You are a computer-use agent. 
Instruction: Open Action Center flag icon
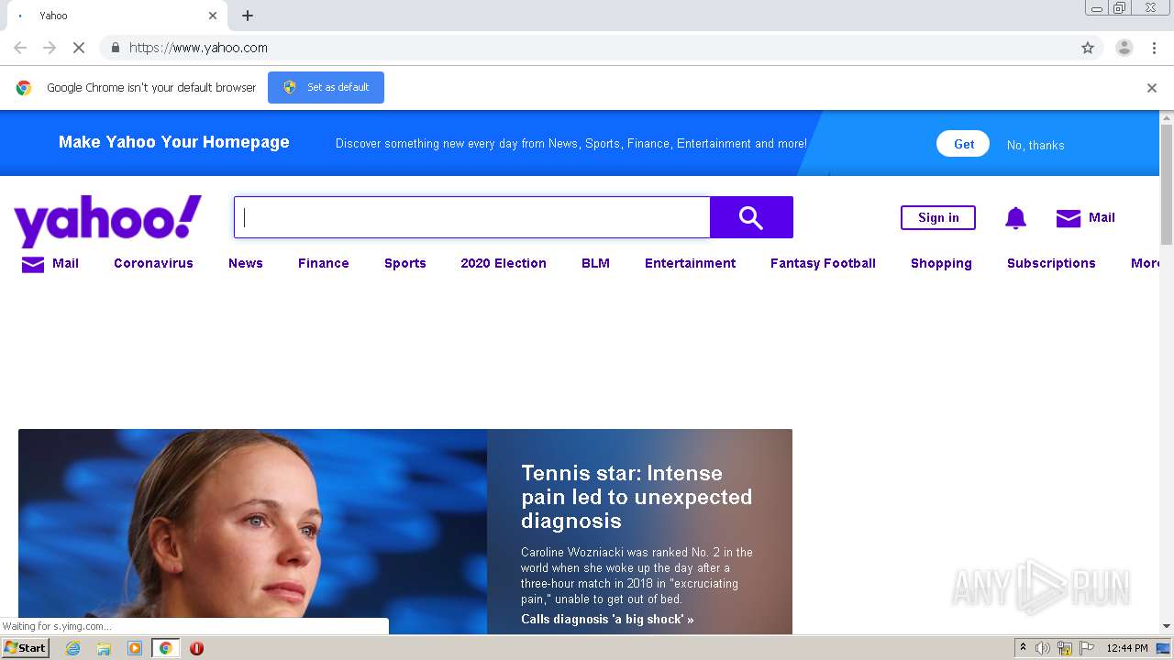point(1086,648)
